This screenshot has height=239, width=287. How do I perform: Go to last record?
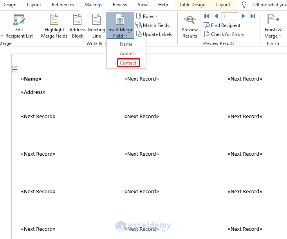coord(253,16)
